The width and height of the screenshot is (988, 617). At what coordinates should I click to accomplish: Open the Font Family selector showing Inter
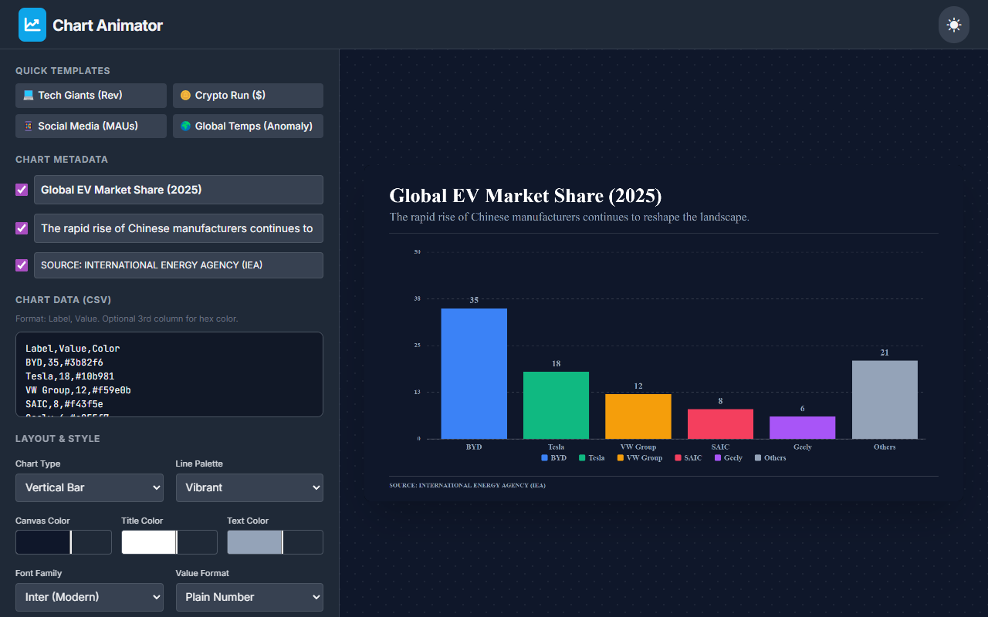click(89, 597)
